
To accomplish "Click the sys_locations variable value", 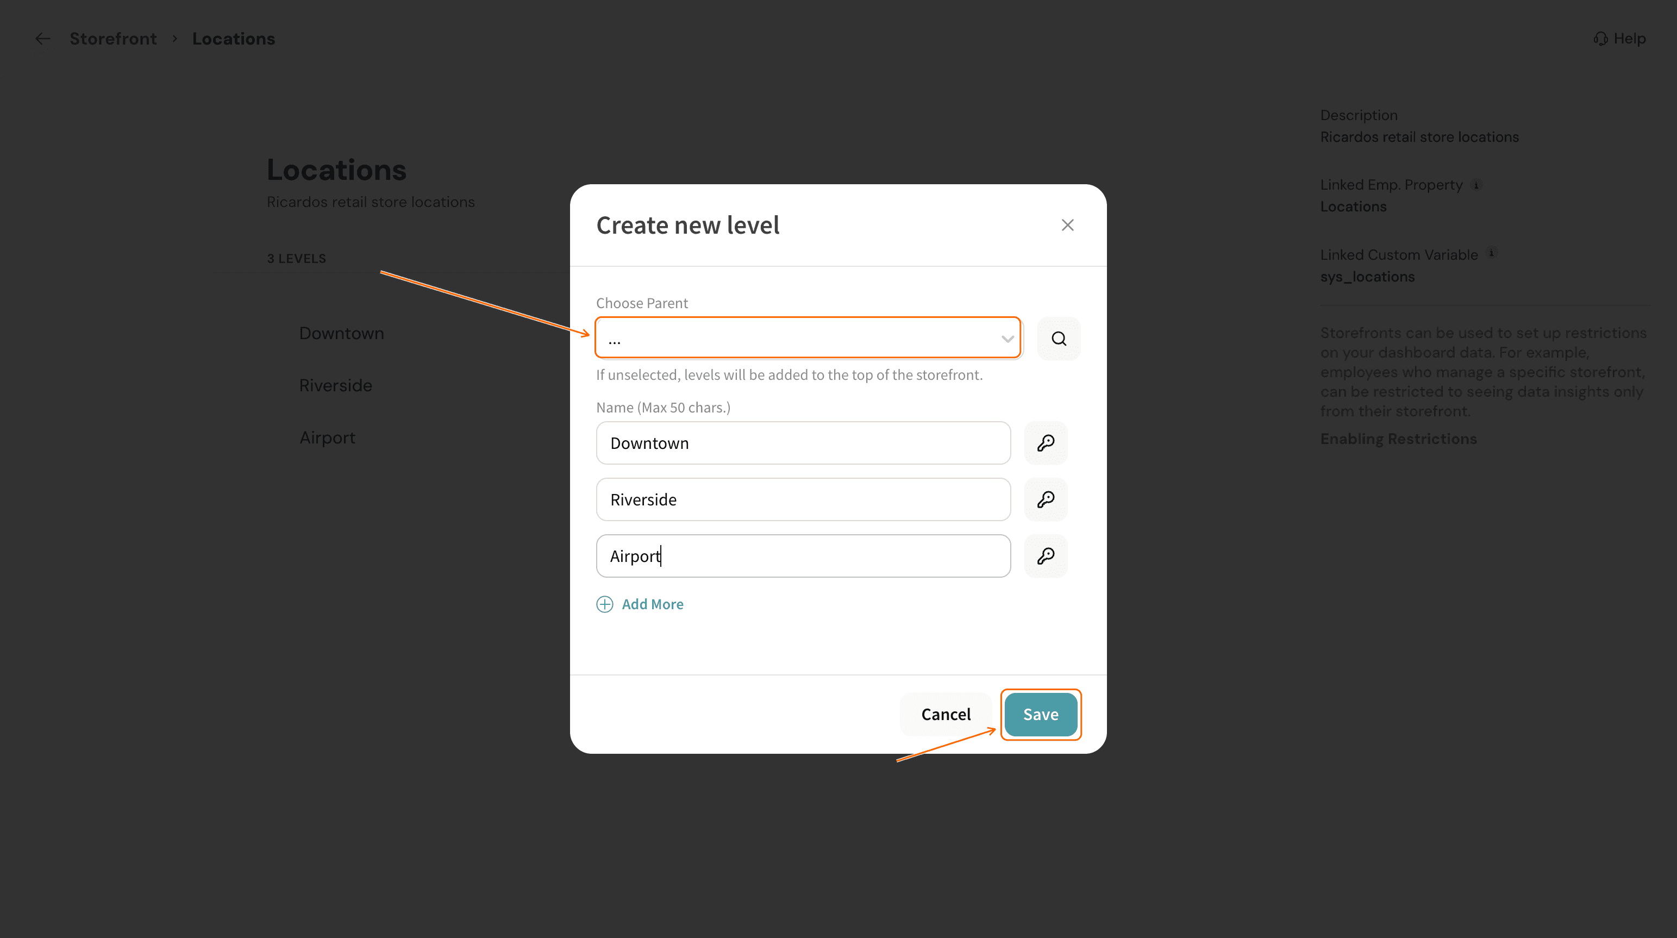I will [1367, 277].
